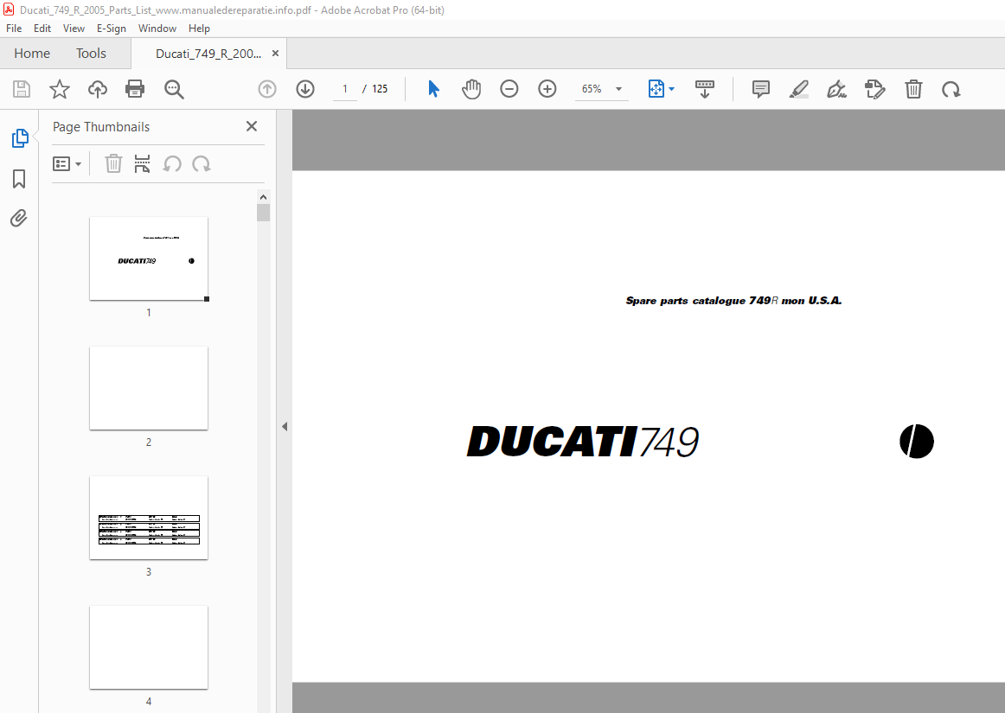The image size is (1005, 713).
Task: Click the Save file icon
Action: (22, 89)
